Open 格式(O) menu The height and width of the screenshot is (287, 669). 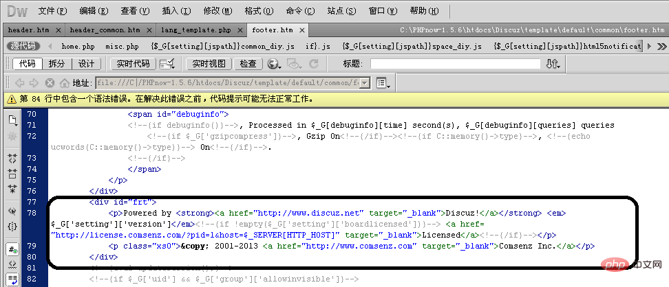(x=259, y=11)
